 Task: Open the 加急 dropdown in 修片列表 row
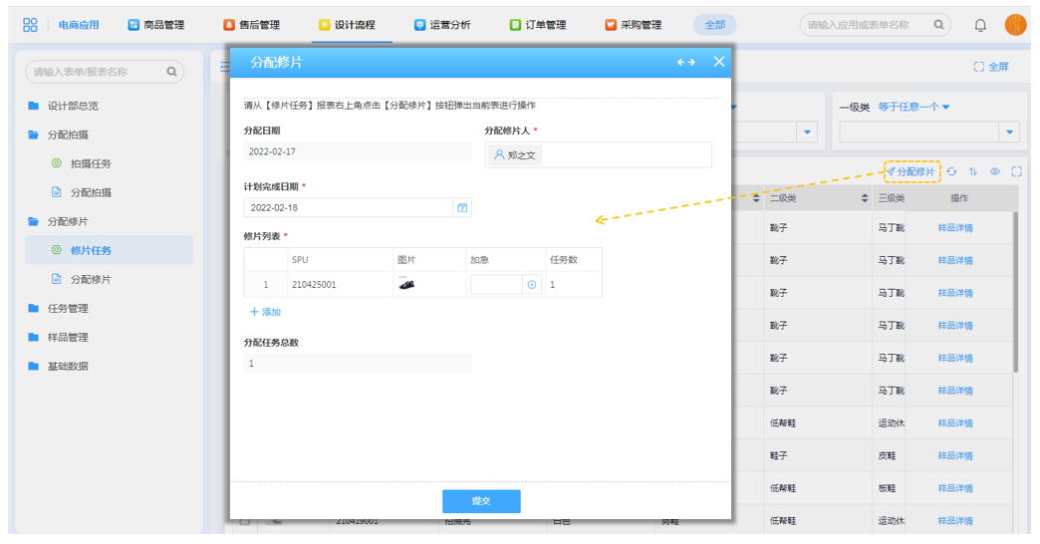531,285
